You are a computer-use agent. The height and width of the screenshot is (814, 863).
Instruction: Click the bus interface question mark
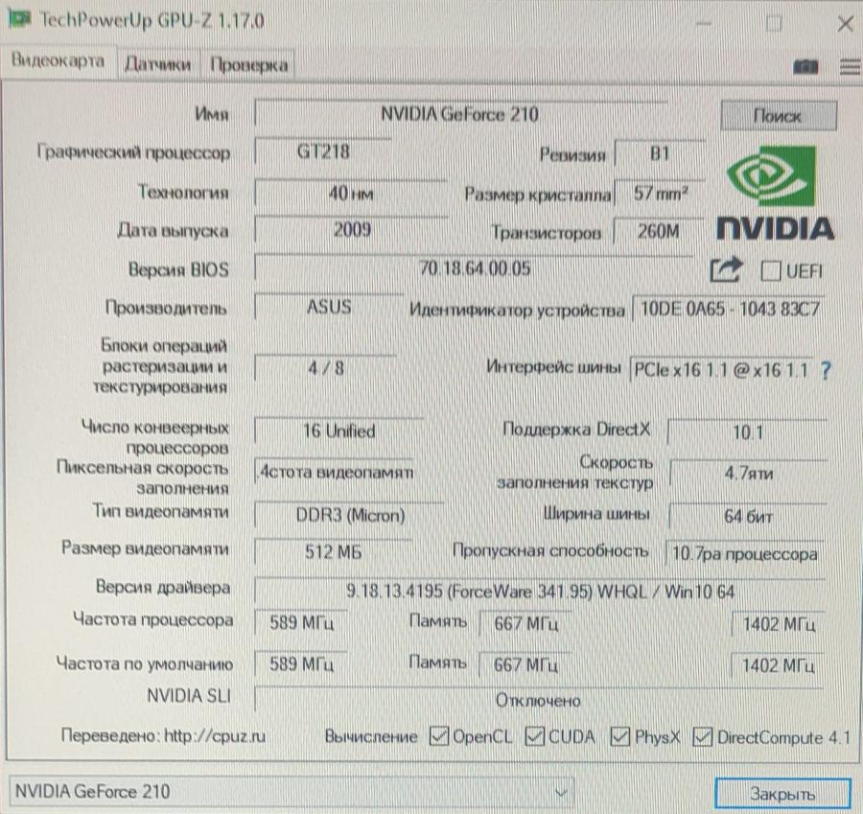point(826,370)
